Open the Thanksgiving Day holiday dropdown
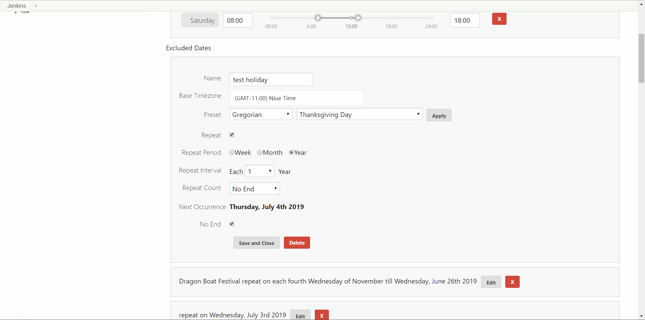645x320 pixels. coord(359,114)
